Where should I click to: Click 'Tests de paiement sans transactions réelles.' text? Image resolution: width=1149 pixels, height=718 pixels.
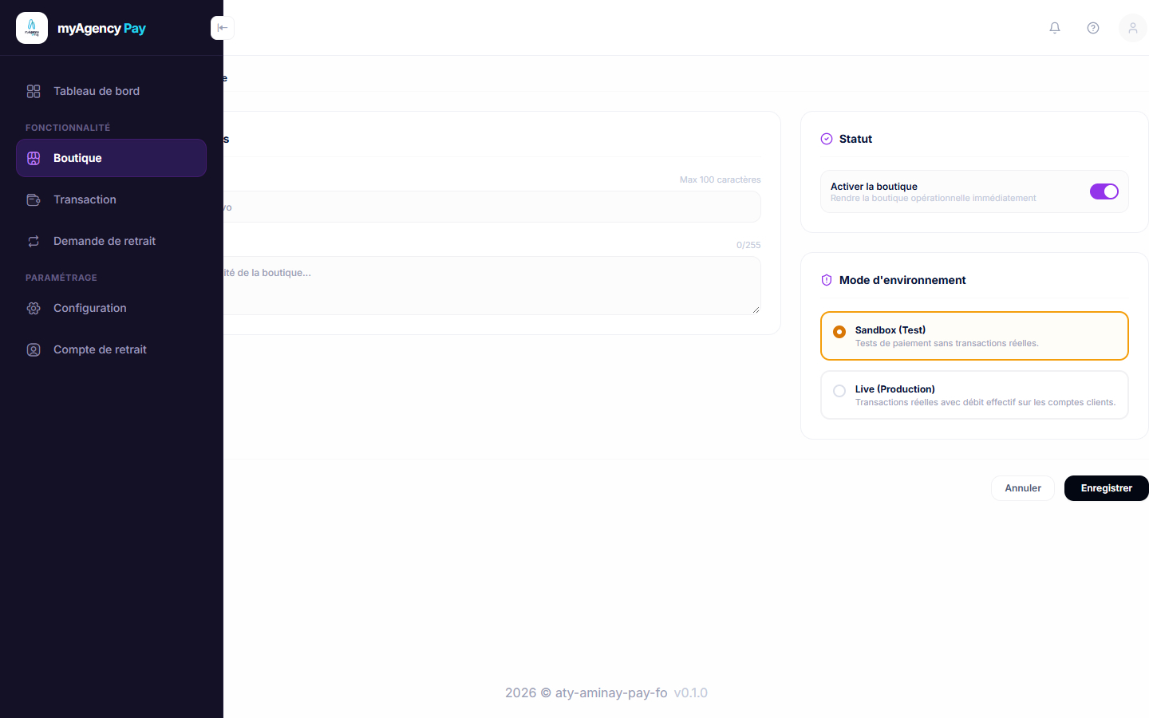pos(947,343)
